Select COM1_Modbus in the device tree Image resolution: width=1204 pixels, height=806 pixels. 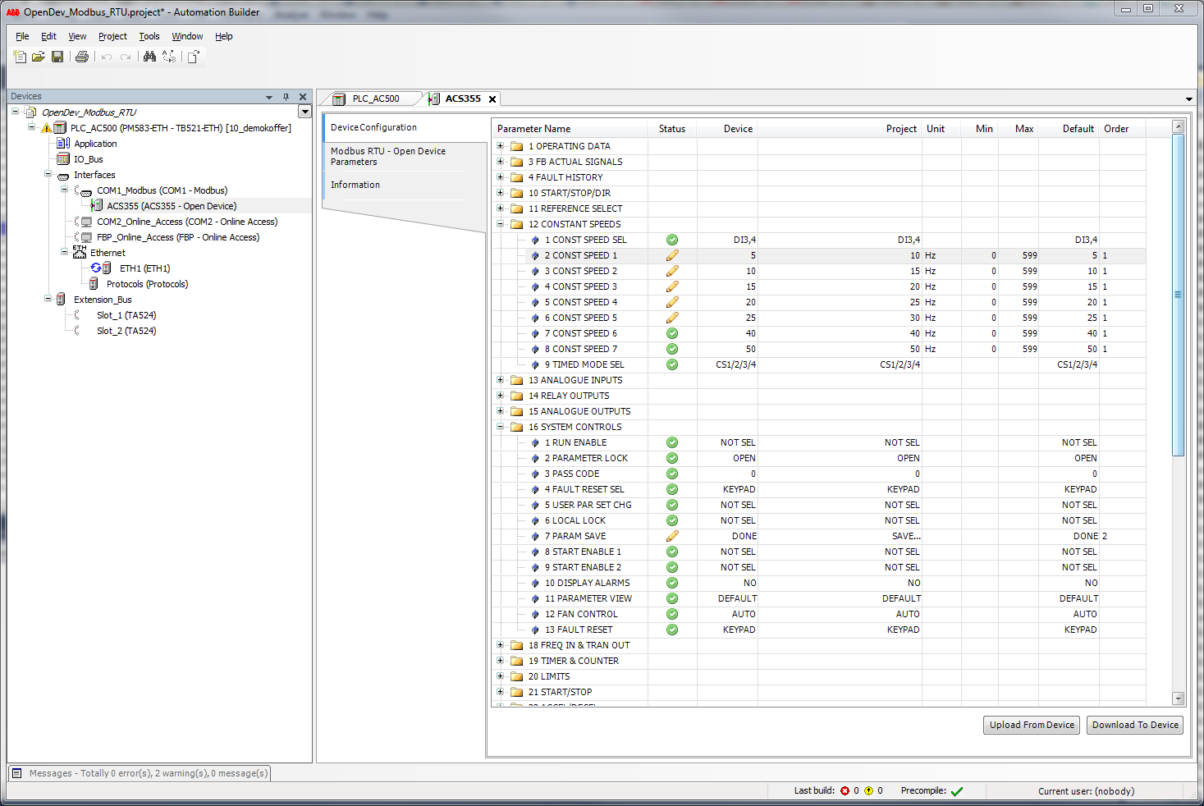pyautogui.click(x=163, y=190)
